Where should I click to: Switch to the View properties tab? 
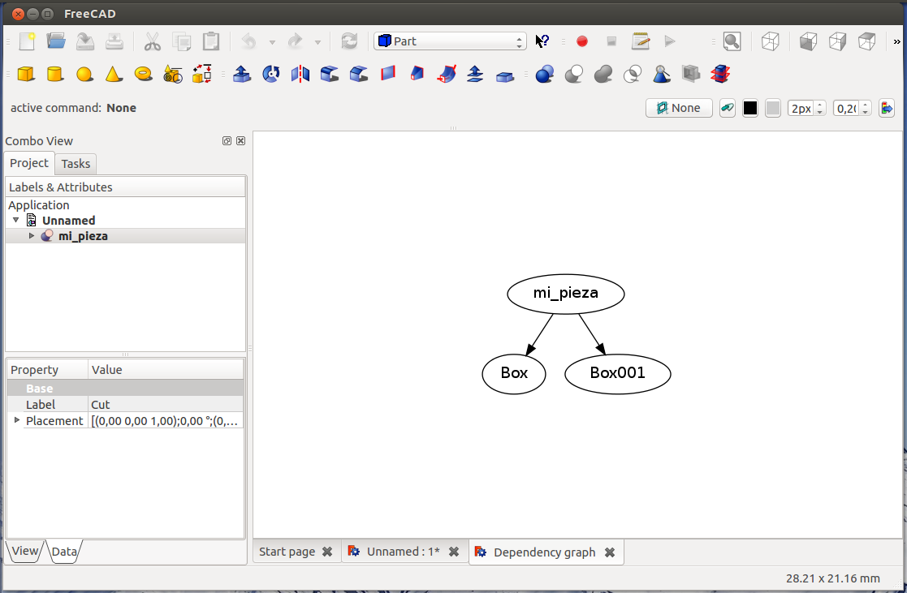24,552
